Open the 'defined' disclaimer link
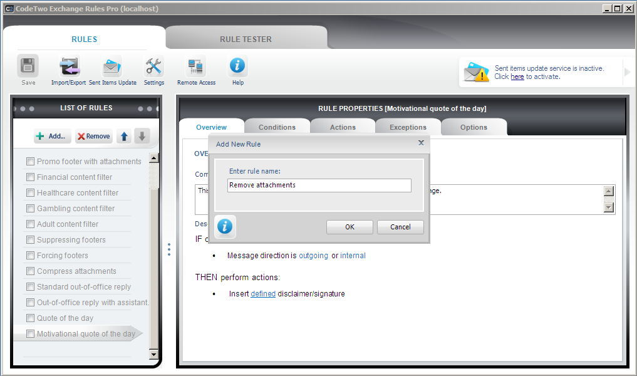 263,293
